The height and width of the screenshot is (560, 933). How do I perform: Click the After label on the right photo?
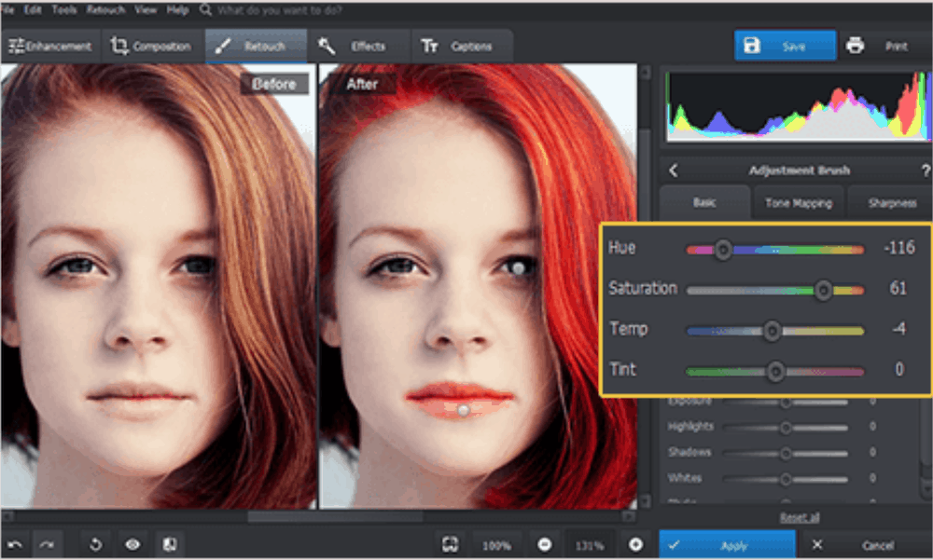tap(362, 84)
